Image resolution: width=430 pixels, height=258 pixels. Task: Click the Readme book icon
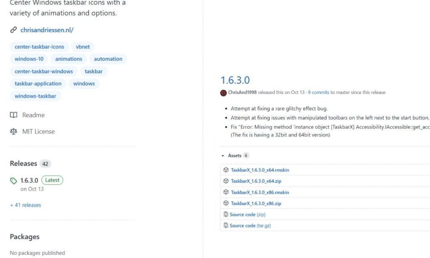point(13,115)
